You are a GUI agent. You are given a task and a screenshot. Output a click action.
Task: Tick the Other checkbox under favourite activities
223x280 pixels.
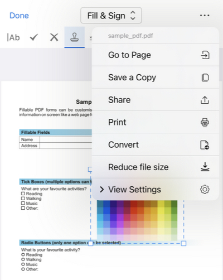tap(23, 208)
